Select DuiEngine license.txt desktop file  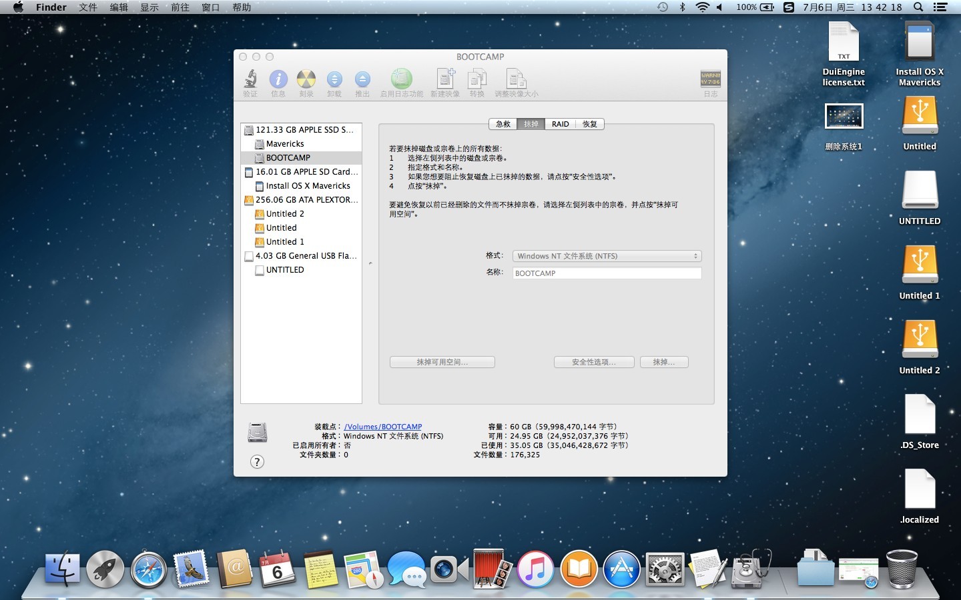click(844, 53)
